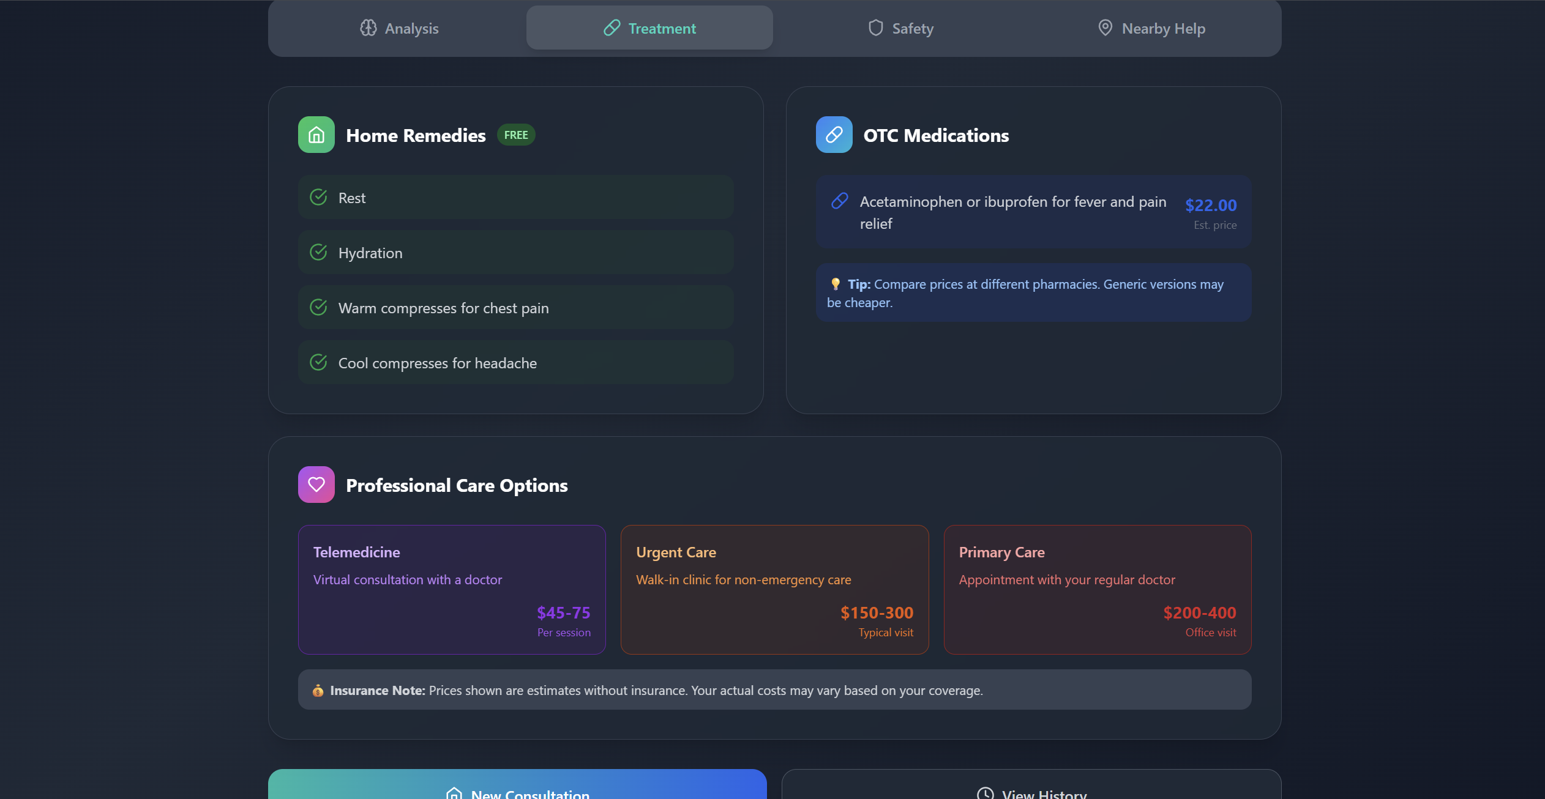Select the Telemedicine care option card
This screenshot has height=799, width=1545.
click(x=452, y=589)
